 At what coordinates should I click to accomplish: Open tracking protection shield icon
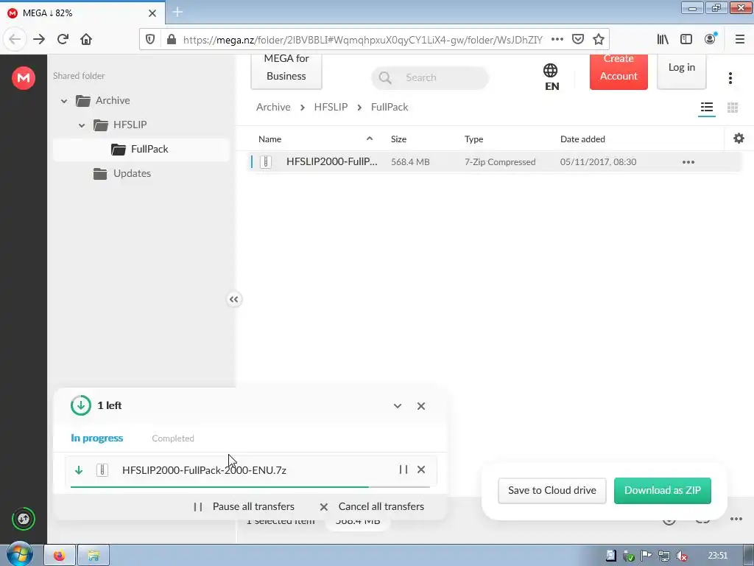click(150, 39)
